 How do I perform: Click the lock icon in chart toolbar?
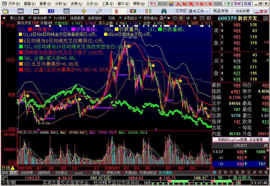click(x=161, y=18)
